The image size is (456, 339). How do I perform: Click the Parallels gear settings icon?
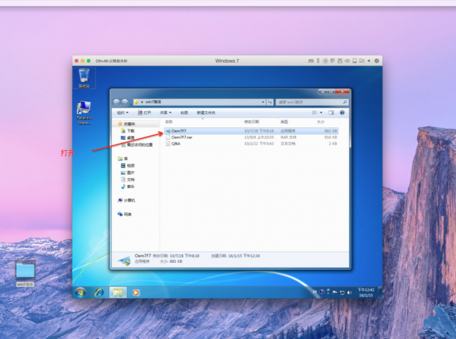(x=377, y=61)
